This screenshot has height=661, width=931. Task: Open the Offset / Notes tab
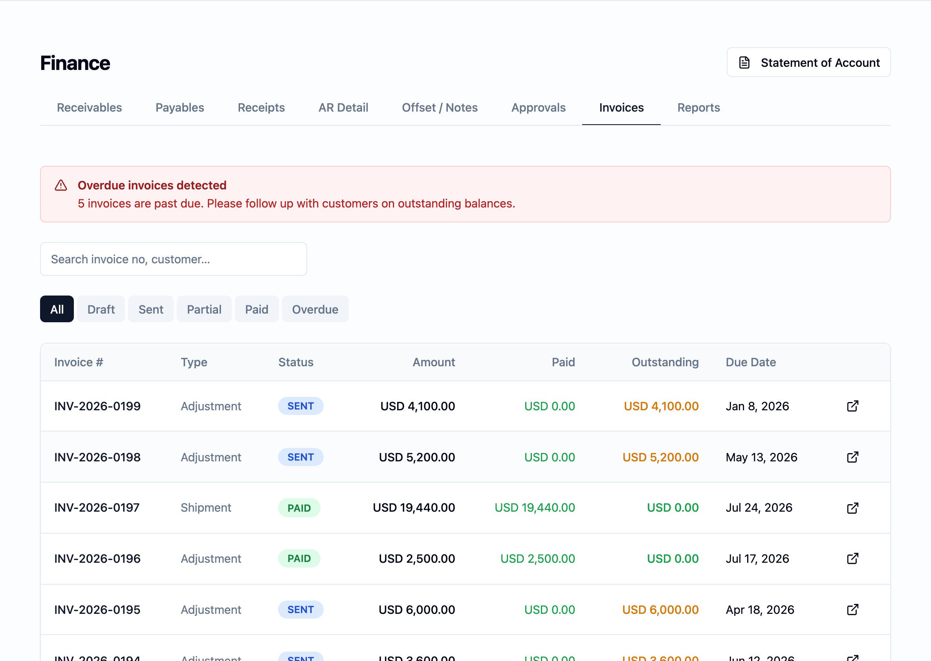440,107
